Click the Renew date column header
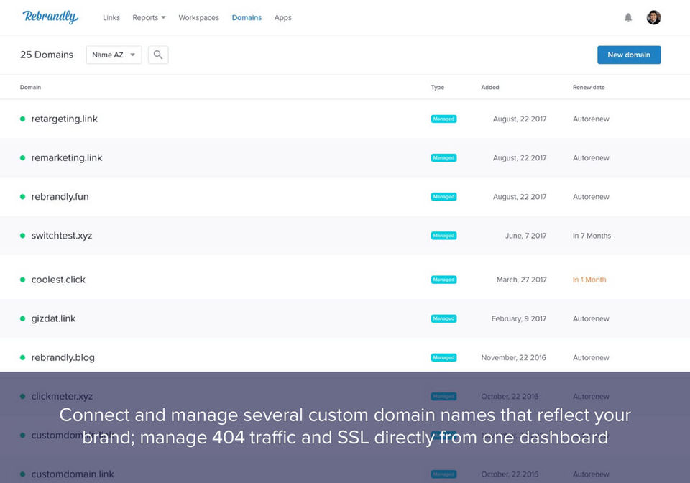Image resolution: width=690 pixels, height=483 pixels. point(589,88)
